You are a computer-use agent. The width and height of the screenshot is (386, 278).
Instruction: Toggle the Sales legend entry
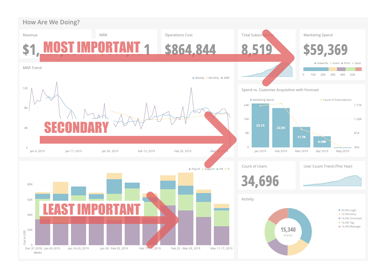click(356, 63)
